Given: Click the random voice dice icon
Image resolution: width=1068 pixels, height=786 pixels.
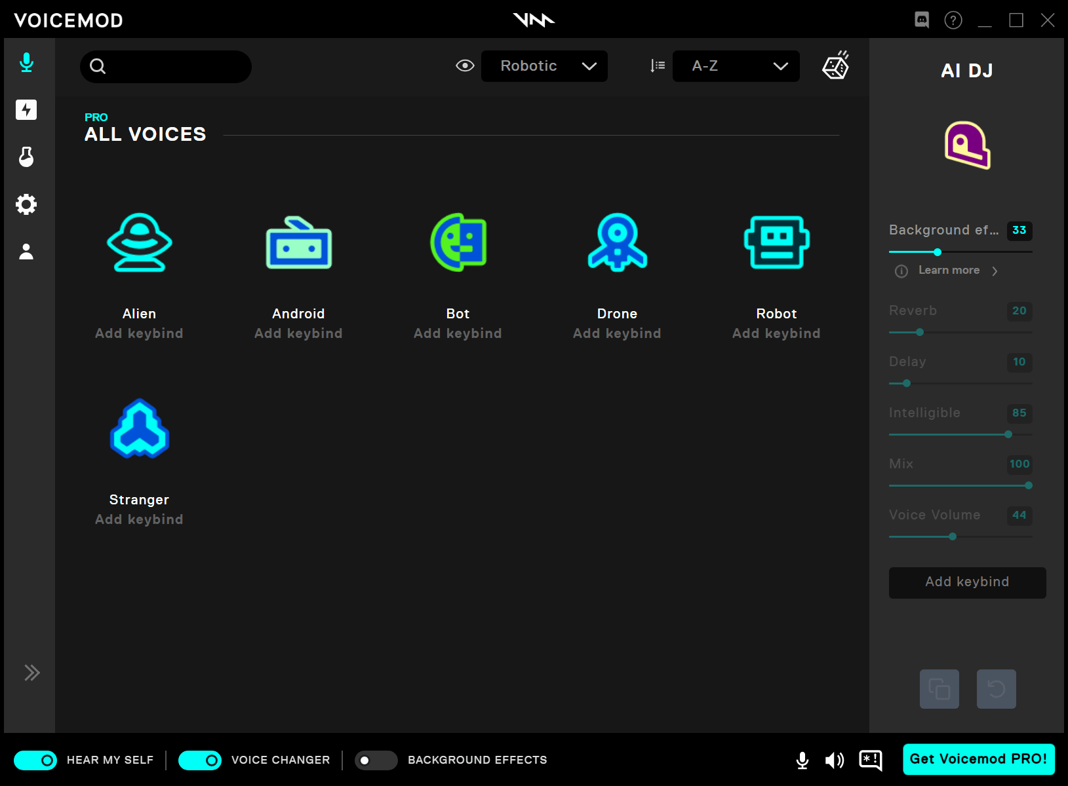Looking at the screenshot, I should point(836,65).
